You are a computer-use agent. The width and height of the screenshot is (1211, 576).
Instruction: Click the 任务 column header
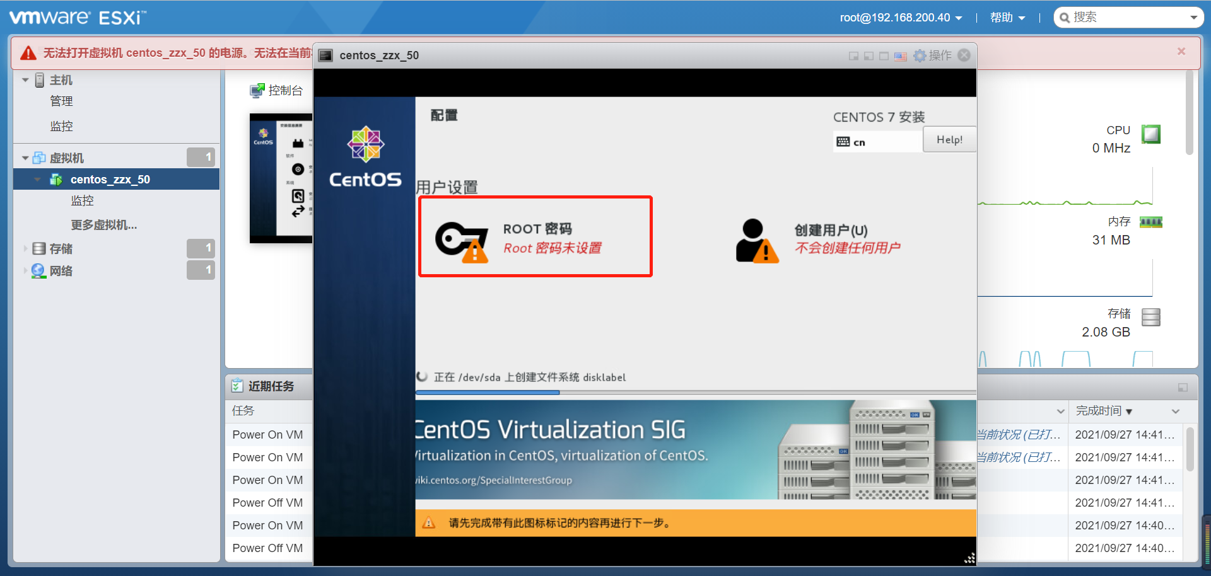pyautogui.click(x=243, y=411)
